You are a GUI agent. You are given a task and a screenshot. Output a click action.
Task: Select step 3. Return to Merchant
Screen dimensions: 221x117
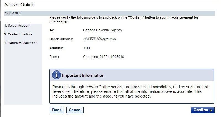coord(20,43)
